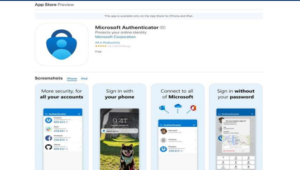Open the Microsoft Corporation developer link

point(115,37)
